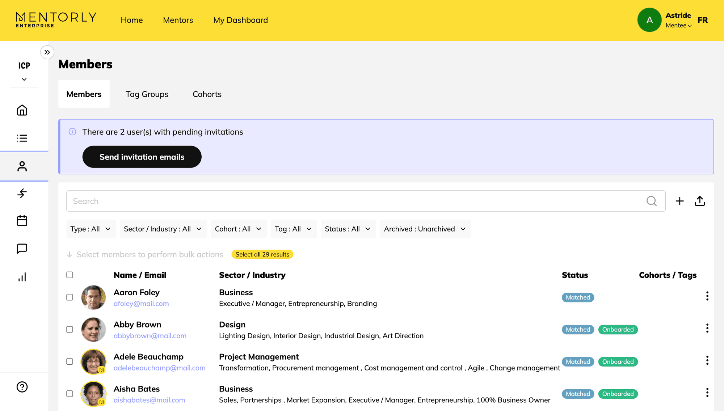Open the matching arrows icon in sidebar
Viewport: 724px width, 411px height.
tap(22, 193)
